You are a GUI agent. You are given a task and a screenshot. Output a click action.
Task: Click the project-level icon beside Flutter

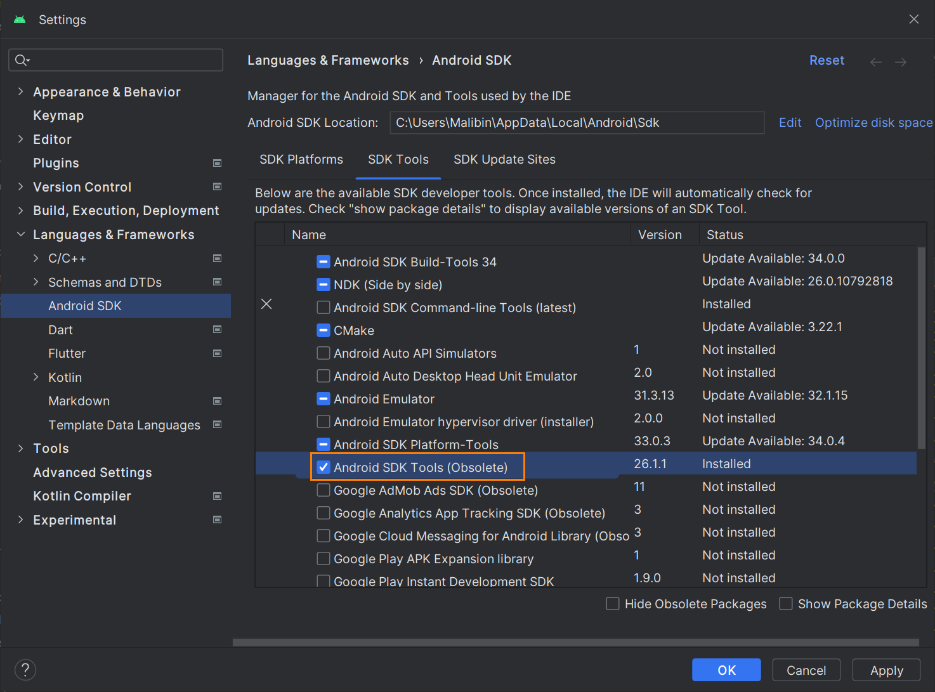218,353
